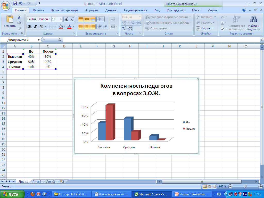Increase the cell indent
Screen dimensions: 264x198
tap(105, 27)
